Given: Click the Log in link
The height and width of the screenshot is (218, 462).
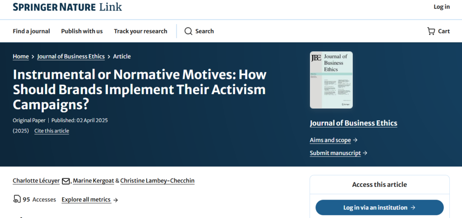Looking at the screenshot, I should [x=441, y=7].
